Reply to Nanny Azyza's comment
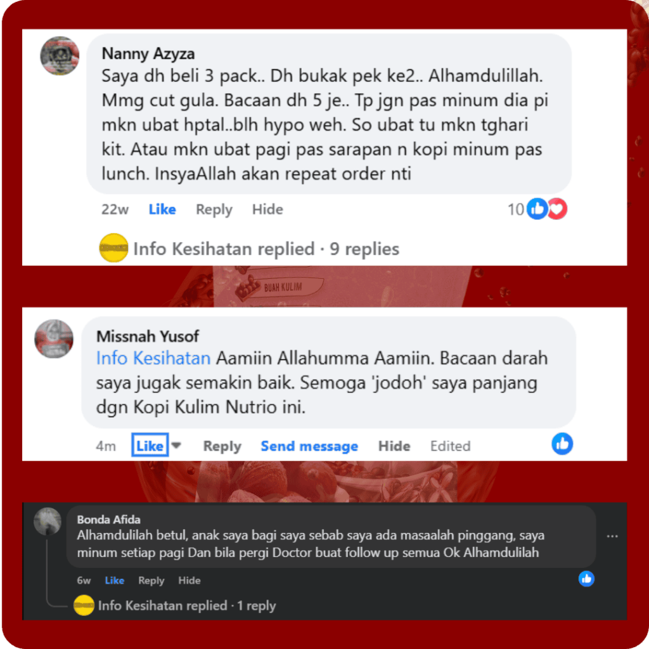 (214, 209)
